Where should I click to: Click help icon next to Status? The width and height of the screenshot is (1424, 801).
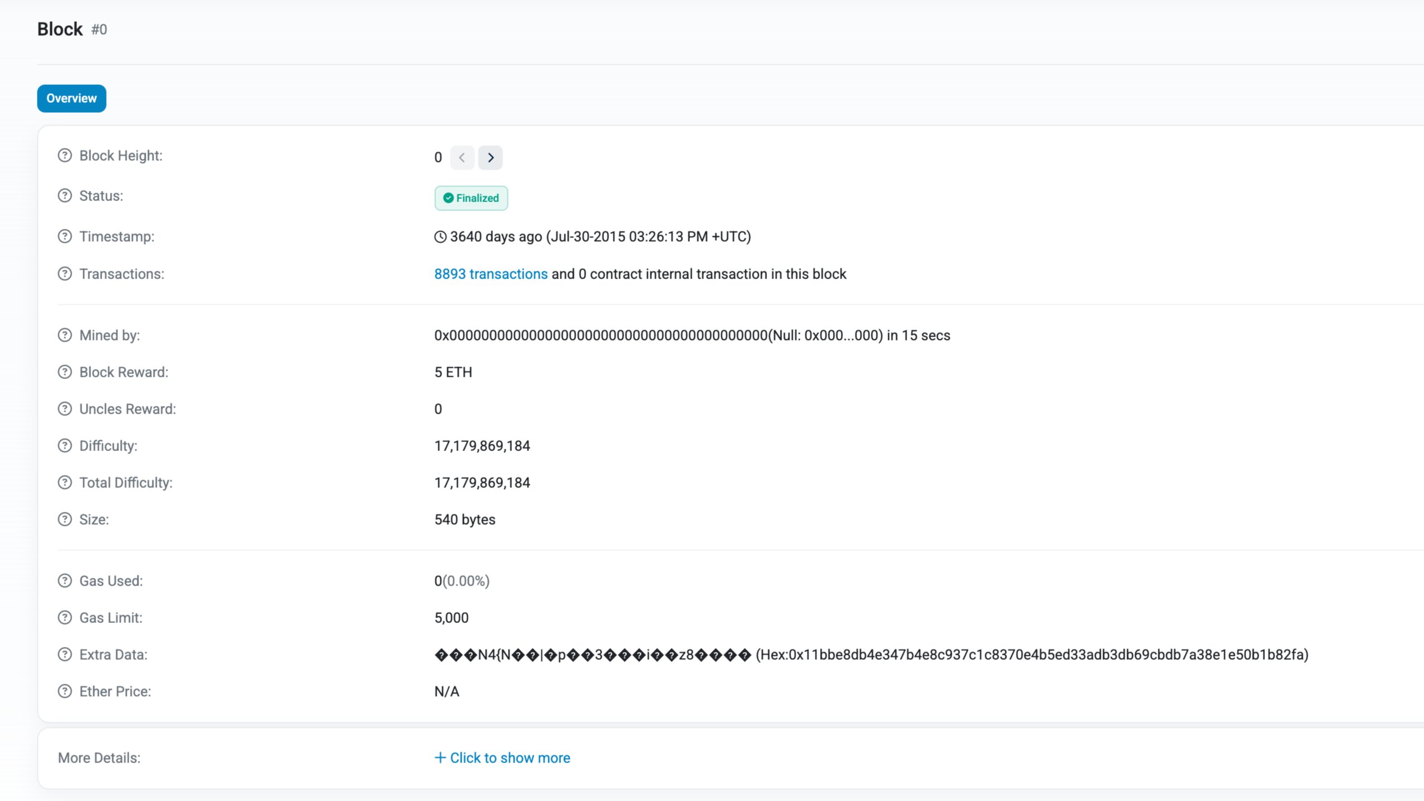65,196
